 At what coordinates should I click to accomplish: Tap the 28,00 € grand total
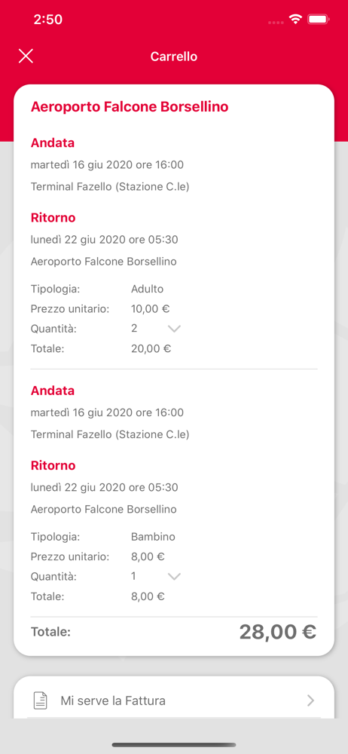click(x=278, y=632)
